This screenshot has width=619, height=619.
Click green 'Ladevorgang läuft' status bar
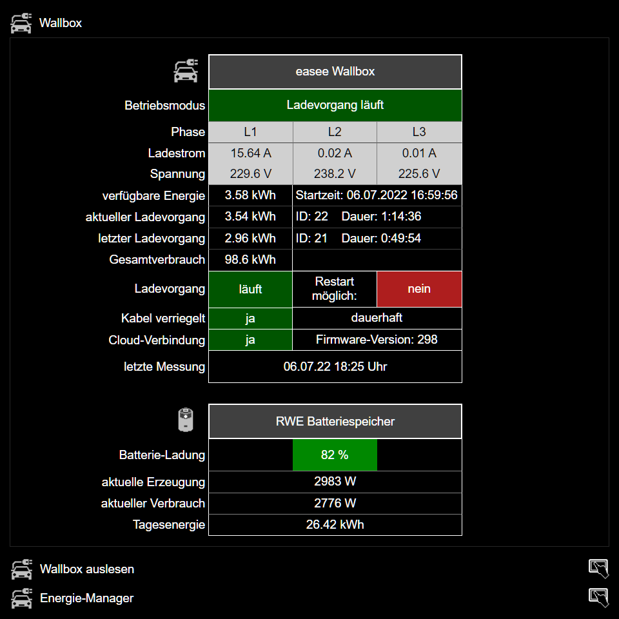(x=335, y=105)
